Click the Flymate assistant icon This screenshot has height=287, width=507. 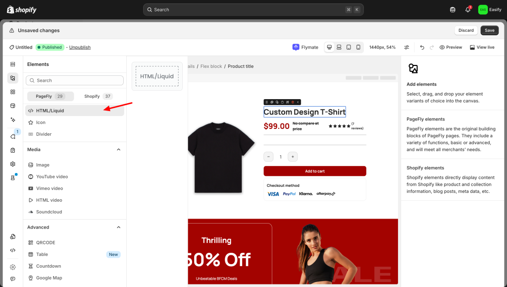296,47
